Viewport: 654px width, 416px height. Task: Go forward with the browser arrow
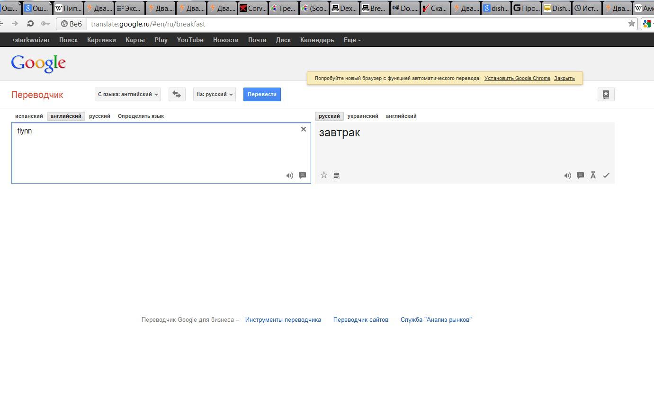[15, 24]
